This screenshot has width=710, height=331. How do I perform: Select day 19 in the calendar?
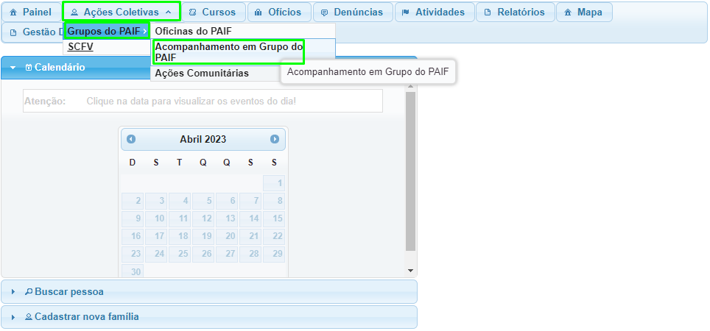click(x=203, y=236)
